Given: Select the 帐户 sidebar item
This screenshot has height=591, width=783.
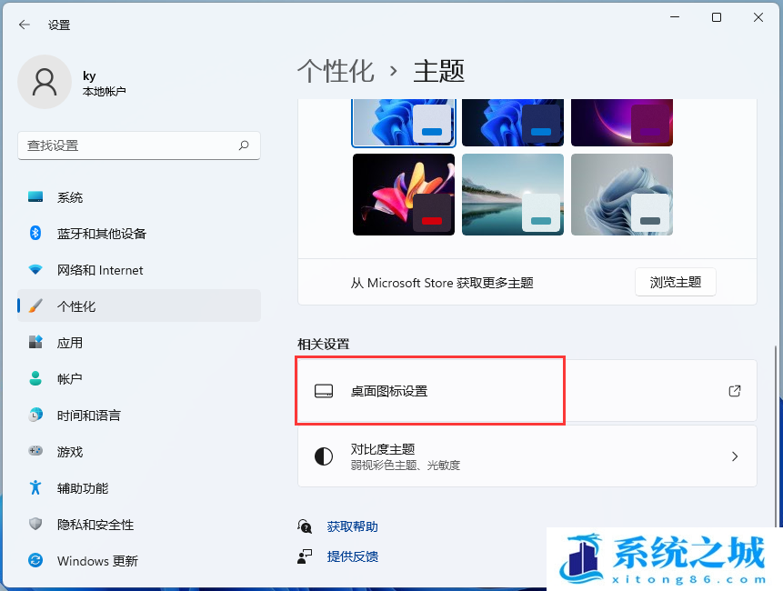Looking at the screenshot, I should click(70, 379).
